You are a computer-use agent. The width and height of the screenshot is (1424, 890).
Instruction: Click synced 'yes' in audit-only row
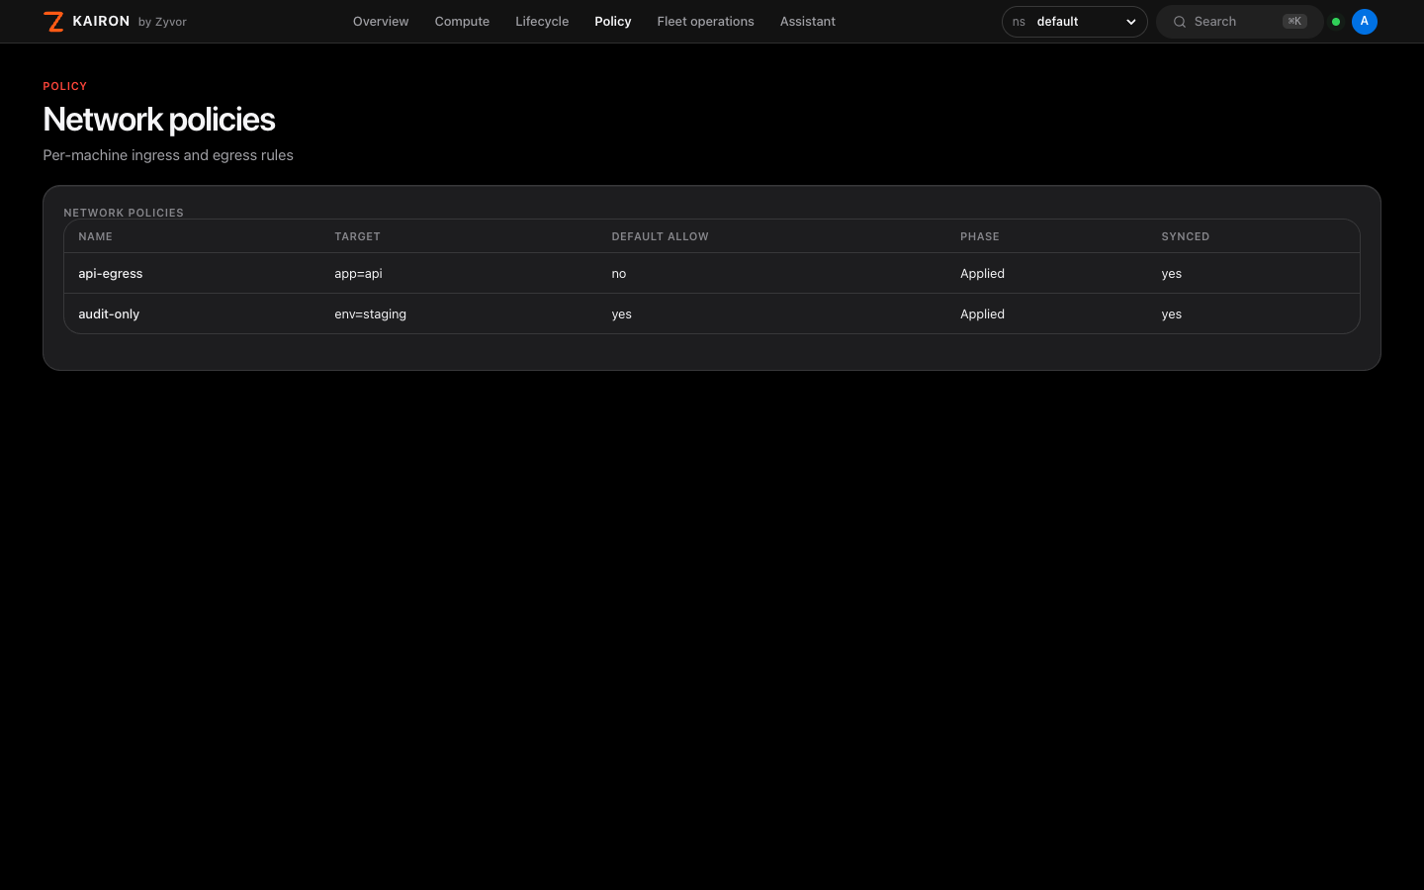[x=1172, y=314]
